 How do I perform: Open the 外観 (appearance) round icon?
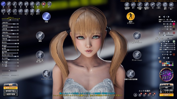46,16
